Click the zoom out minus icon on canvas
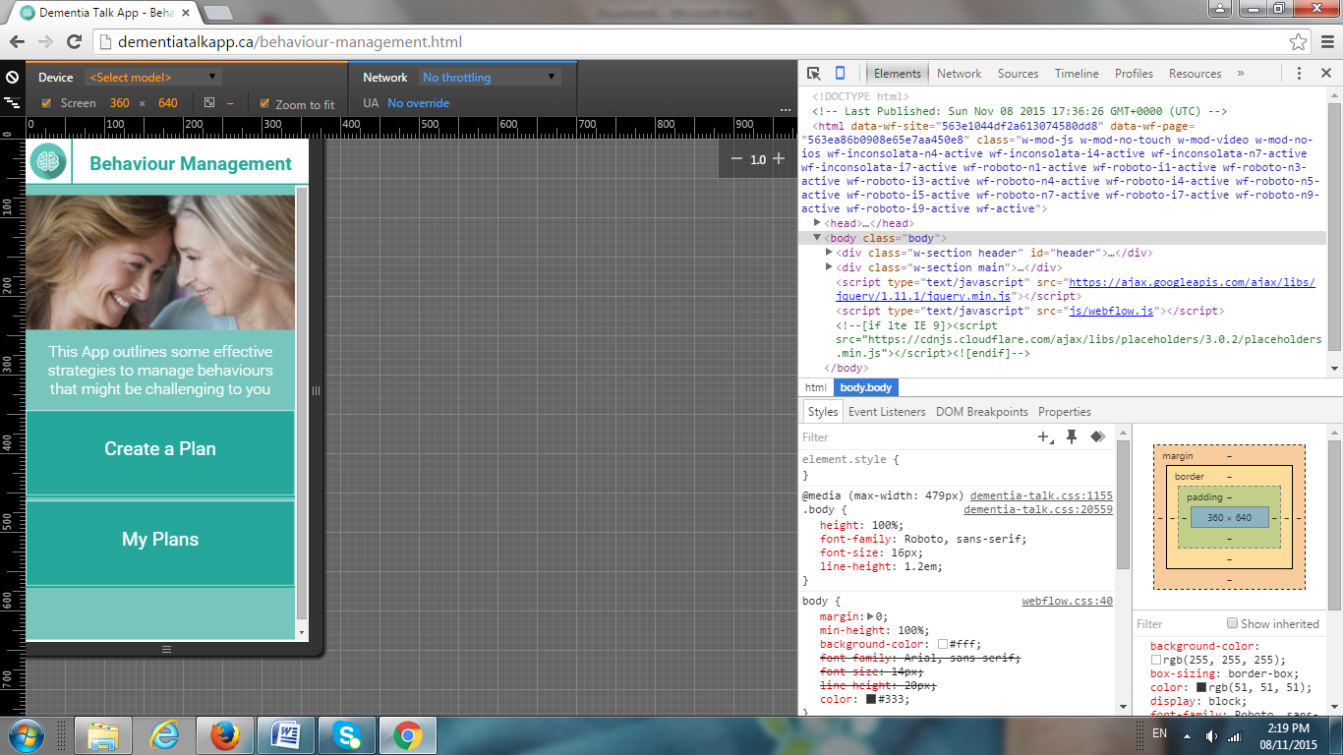1343x755 pixels. 737,158
